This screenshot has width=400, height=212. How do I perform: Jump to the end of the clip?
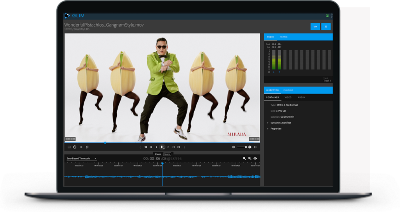click(173, 147)
